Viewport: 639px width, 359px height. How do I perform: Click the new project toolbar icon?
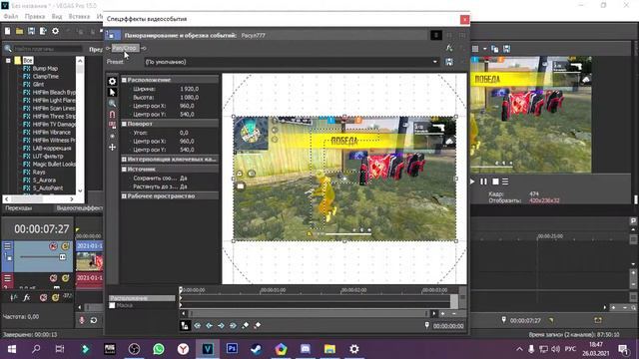(7, 31)
